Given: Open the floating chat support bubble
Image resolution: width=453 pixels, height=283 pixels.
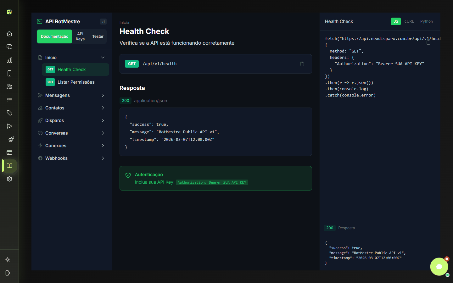Looking at the screenshot, I should 439,267.
